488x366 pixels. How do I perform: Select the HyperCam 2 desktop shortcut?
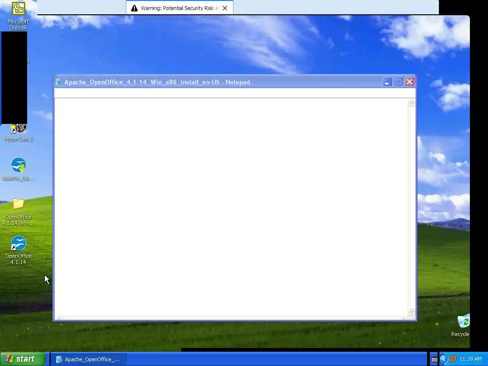pyautogui.click(x=19, y=133)
